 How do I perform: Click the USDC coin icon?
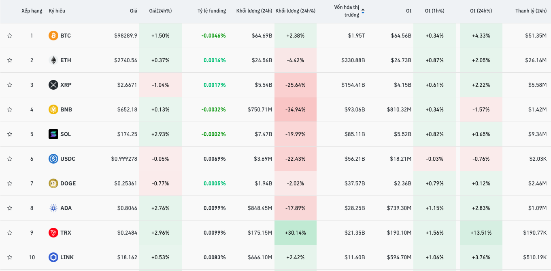click(53, 159)
